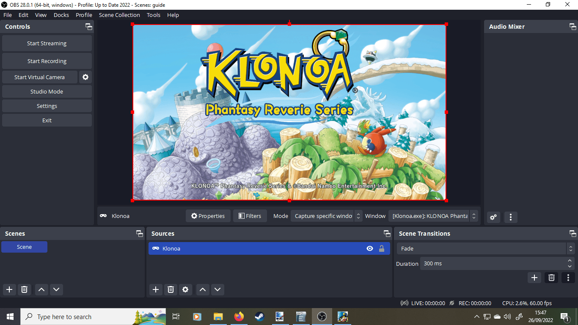The height and width of the screenshot is (325, 578).
Task: Open the Scene Collection menu
Action: pos(119,15)
